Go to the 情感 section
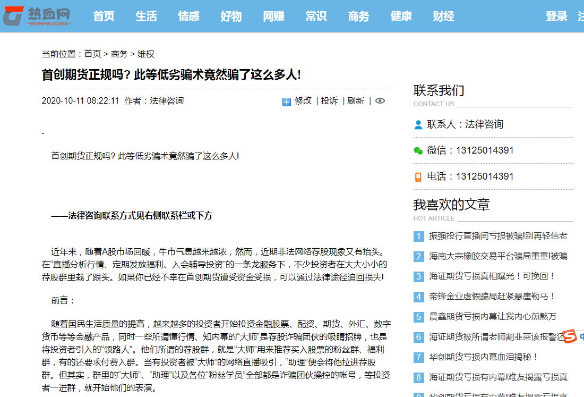 (188, 16)
